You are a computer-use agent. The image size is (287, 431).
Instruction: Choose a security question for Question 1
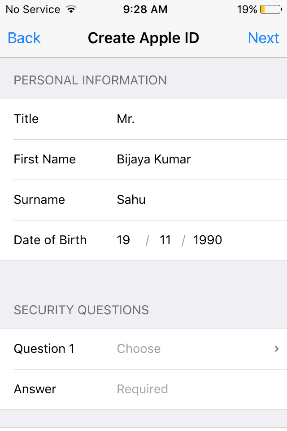click(x=143, y=349)
